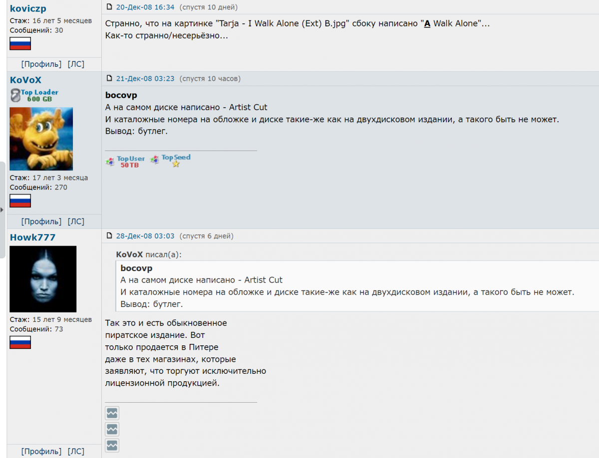The image size is (599, 458).
Task: Click the Howk777 username
Action: pyautogui.click(x=32, y=237)
